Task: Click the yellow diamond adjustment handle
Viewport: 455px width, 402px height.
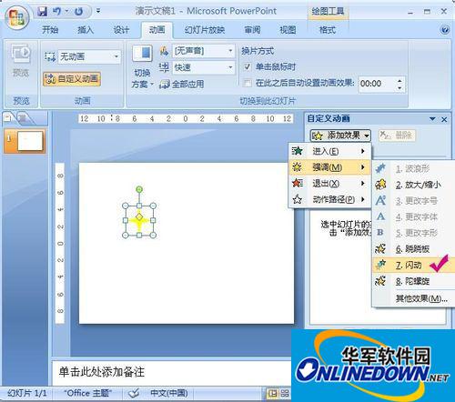Action: (139, 216)
